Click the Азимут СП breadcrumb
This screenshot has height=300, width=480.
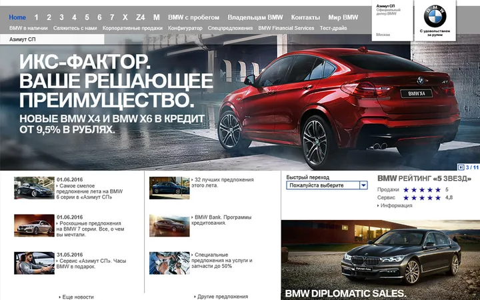(23, 39)
